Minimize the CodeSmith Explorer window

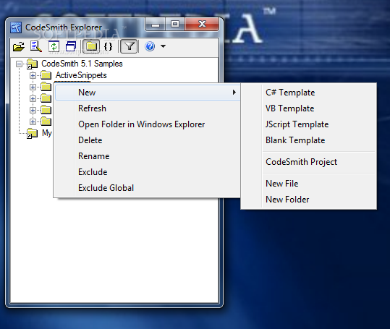pyautogui.click(x=156, y=25)
